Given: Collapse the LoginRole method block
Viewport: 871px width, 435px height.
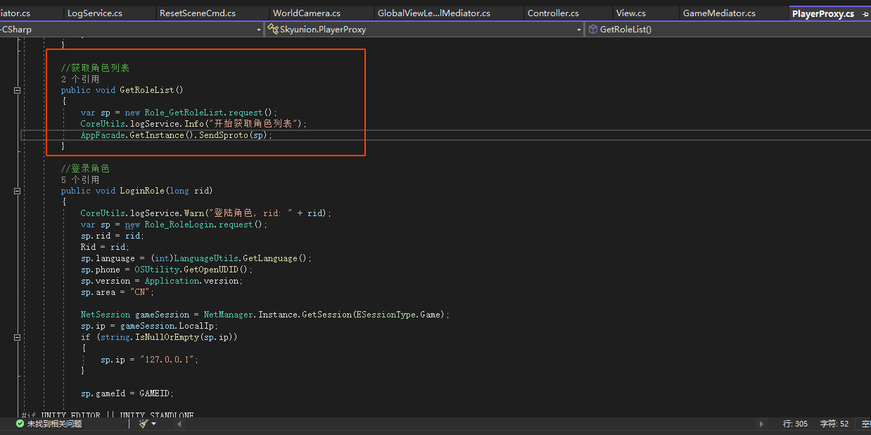Looking at the screenshot, I should click(17, 191).
